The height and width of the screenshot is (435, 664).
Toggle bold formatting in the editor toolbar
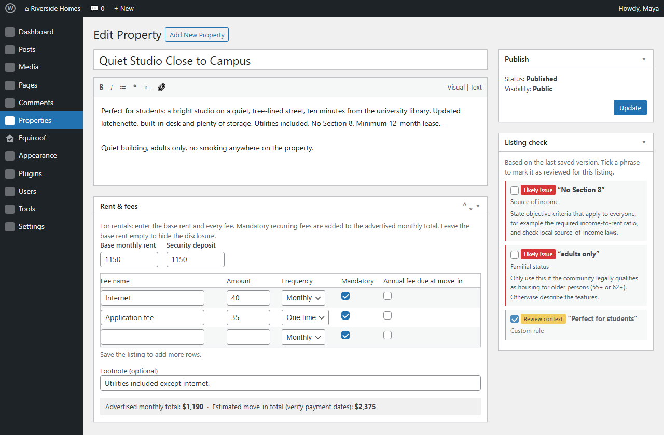(101, 88)
